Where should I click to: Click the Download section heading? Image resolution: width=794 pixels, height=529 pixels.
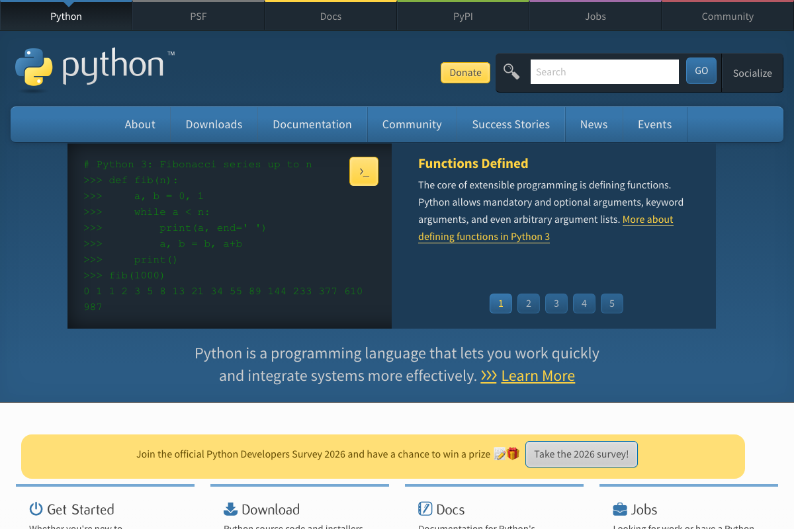[271, 509]
